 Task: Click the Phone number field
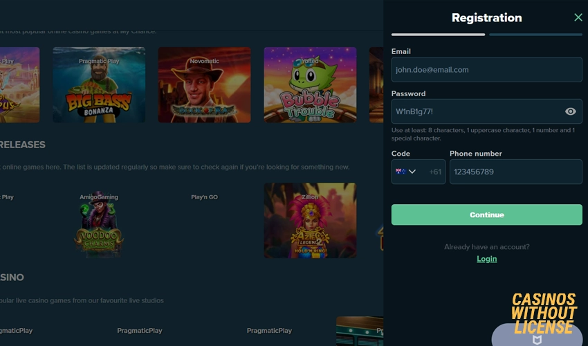coord(515,172)
